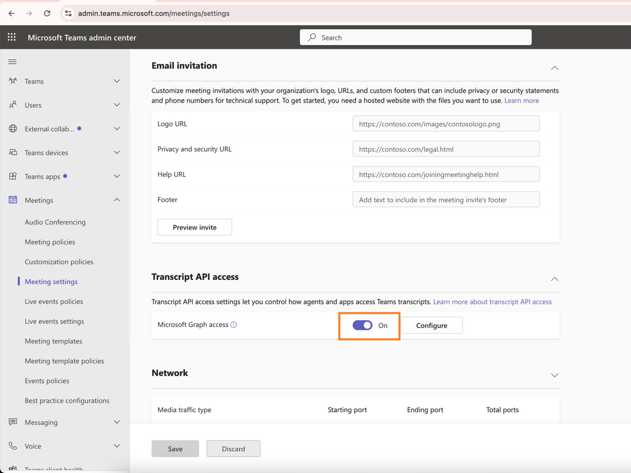
Task: Discard the changes
Action: (x=233, y=449)
